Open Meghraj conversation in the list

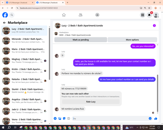coord(24,61)
